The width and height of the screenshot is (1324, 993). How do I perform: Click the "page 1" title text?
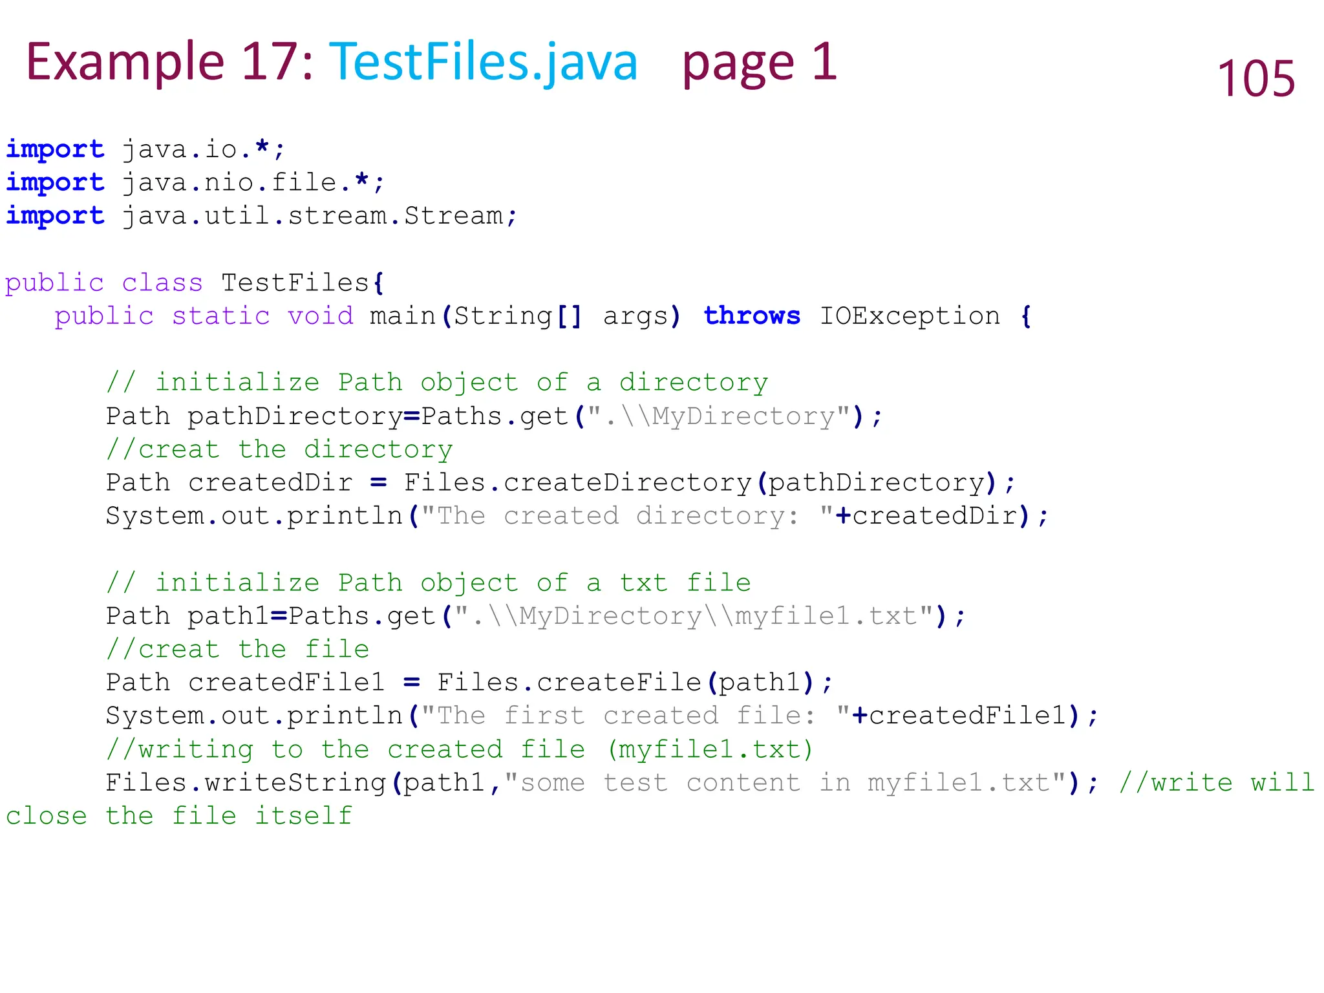click(x=760, y=63)
